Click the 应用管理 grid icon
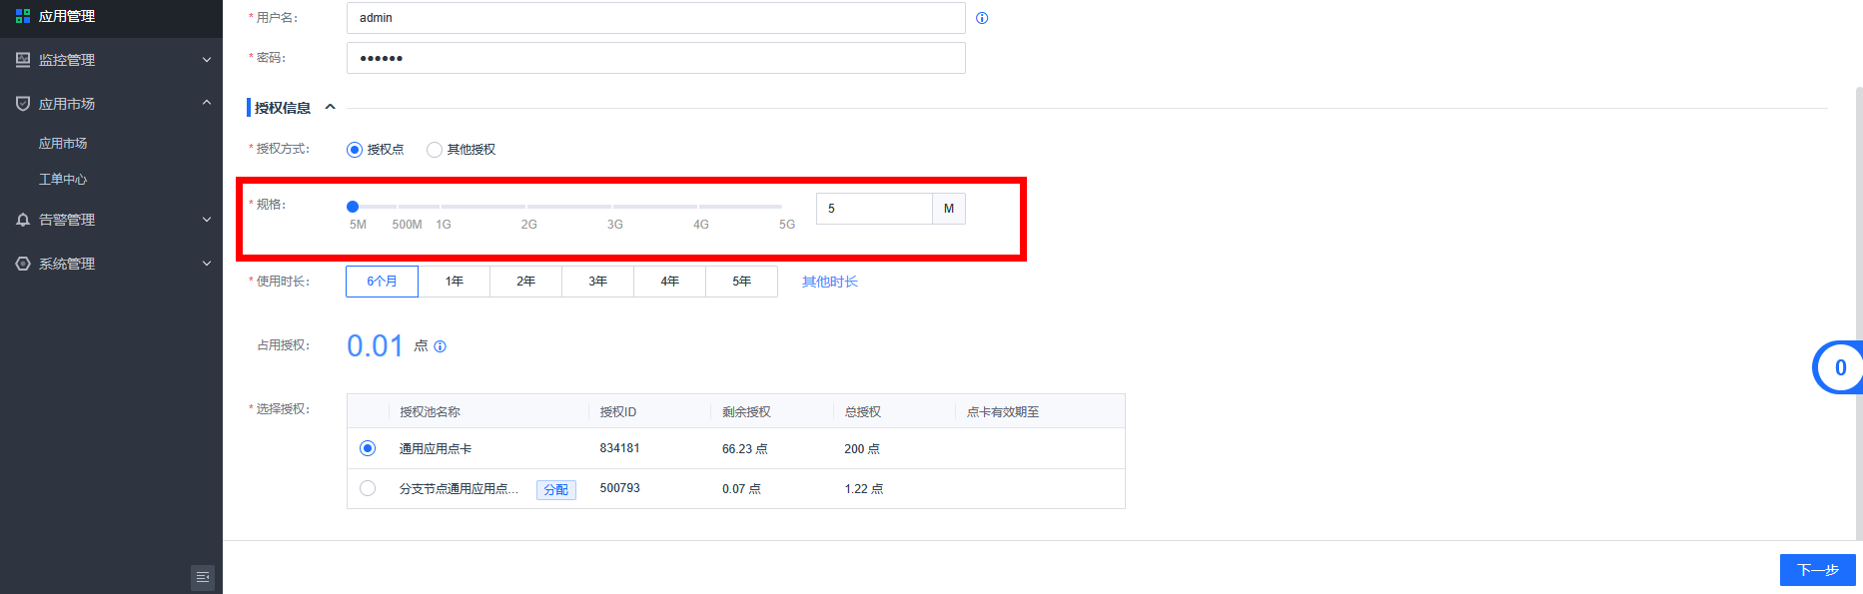This screenshot has width=1863, height=594. click(x=23, y=16)
